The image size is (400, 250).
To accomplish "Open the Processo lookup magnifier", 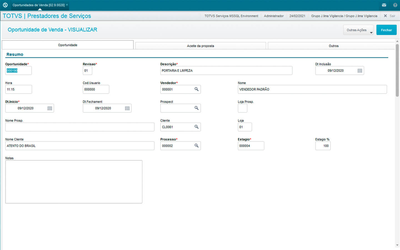I will 196,146.
